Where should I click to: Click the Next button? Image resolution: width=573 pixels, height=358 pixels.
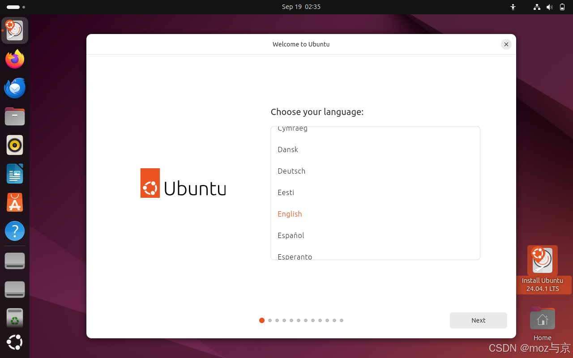478,320
